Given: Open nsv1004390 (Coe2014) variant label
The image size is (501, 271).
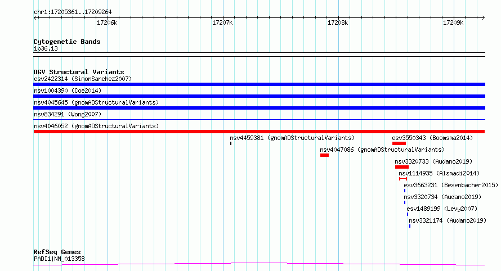Looking at the screenshot, I should [x=68, y=91].
